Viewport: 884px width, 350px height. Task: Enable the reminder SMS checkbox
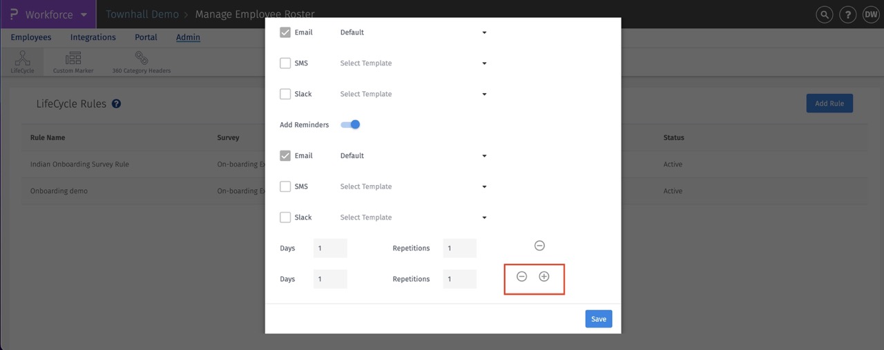click(x=285, y=186)
